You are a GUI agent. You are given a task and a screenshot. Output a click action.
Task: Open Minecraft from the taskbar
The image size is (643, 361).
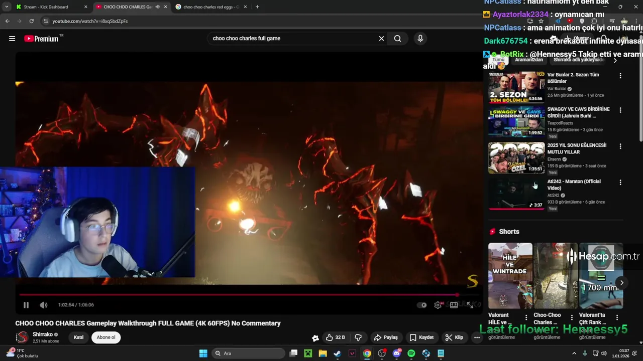(308, 353)
